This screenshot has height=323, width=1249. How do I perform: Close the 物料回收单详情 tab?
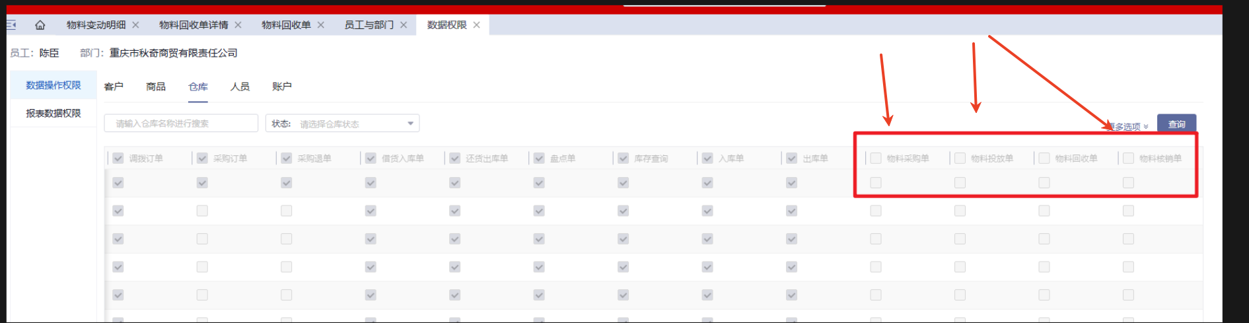tap(238, 25)
